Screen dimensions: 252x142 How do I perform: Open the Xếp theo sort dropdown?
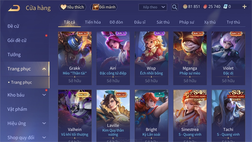153,7
